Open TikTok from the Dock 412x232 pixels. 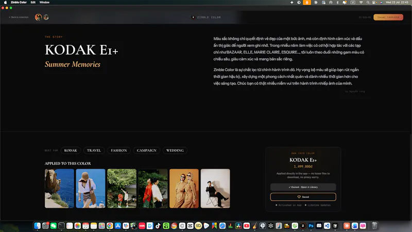point(158,226)
